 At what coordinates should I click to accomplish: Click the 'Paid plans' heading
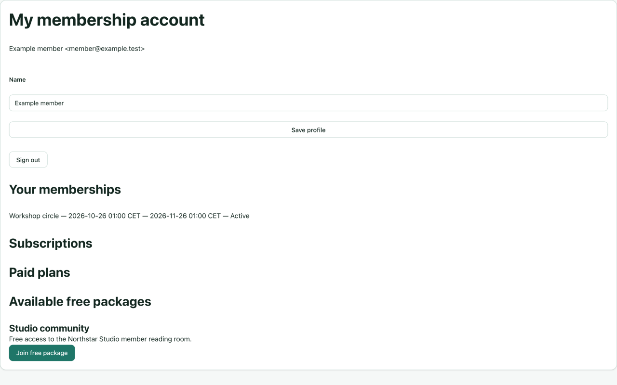pyautogui.click(x=40, y=272)
